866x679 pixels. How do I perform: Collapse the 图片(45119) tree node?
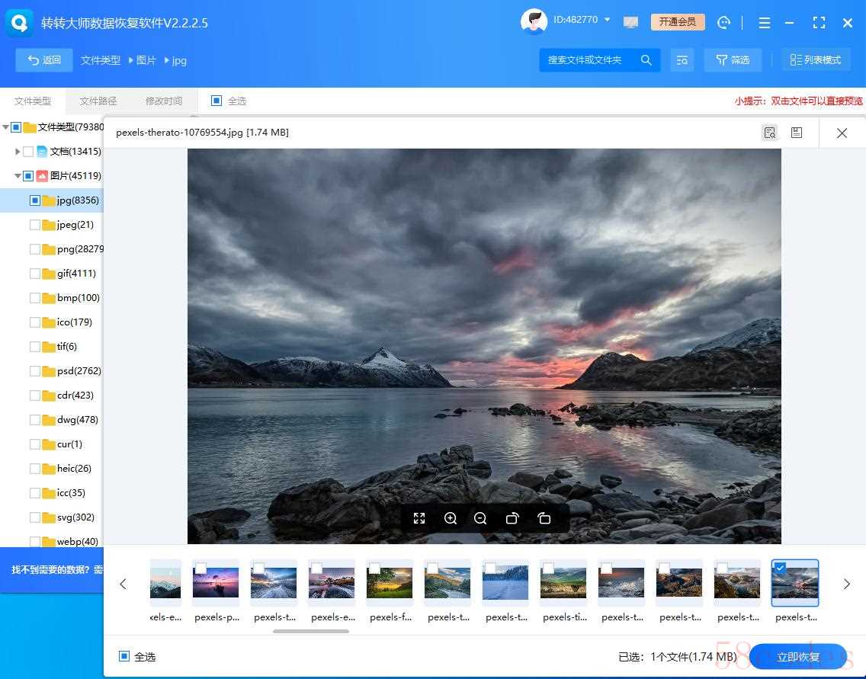18,176
